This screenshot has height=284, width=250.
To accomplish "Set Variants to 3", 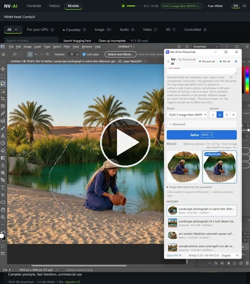I will pyautogui.click(x=226, y=114).
